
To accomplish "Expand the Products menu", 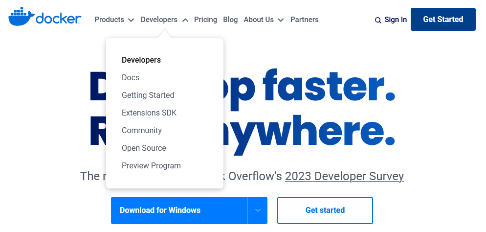I will (x=114, y=20).
